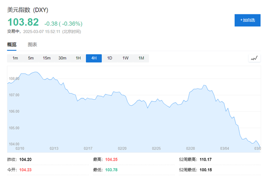Select the 5m timeframe
Image resolution: width=266 pixels, height=180 pixels.
click(31, 58)
